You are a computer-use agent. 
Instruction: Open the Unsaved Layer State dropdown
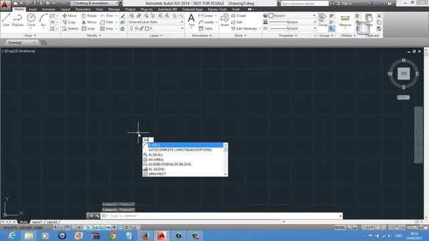(156, 22)
